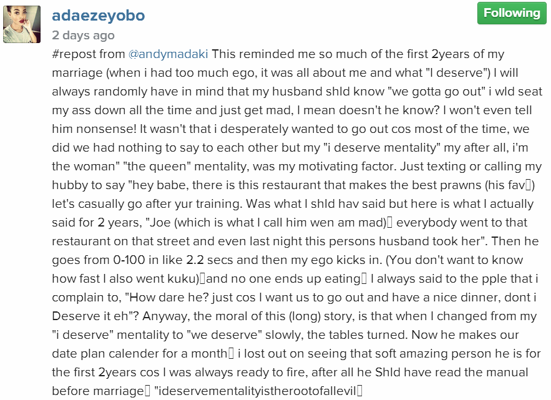Viewport: 551px width, 400px height.
Task: Open the "2 days ago" timestamp
Action: coord(83,35)
